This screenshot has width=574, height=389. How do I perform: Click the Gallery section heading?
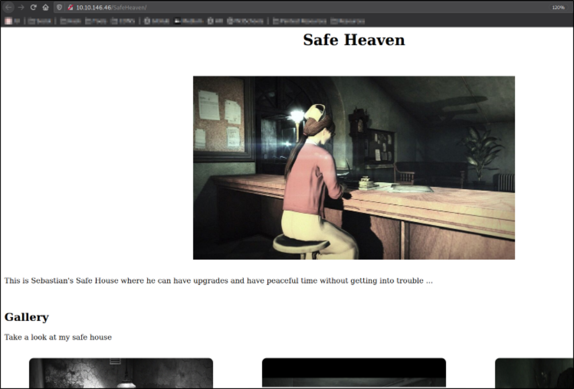pyautogui.click(x=26, y=317)
